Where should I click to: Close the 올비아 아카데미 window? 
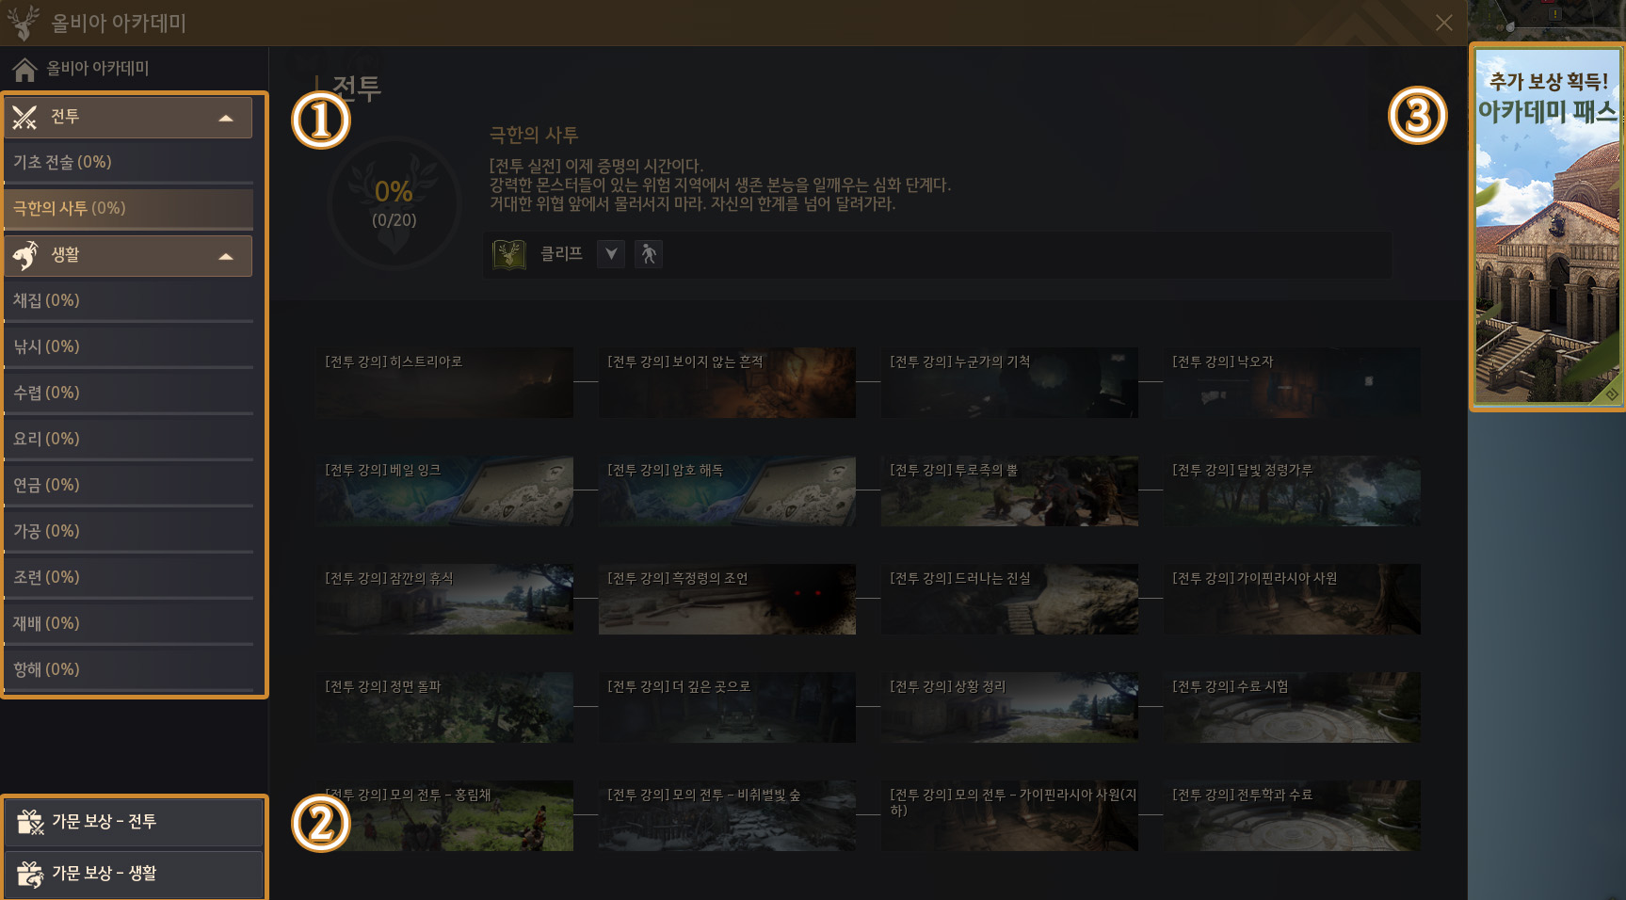click(x=1443, y=23)
